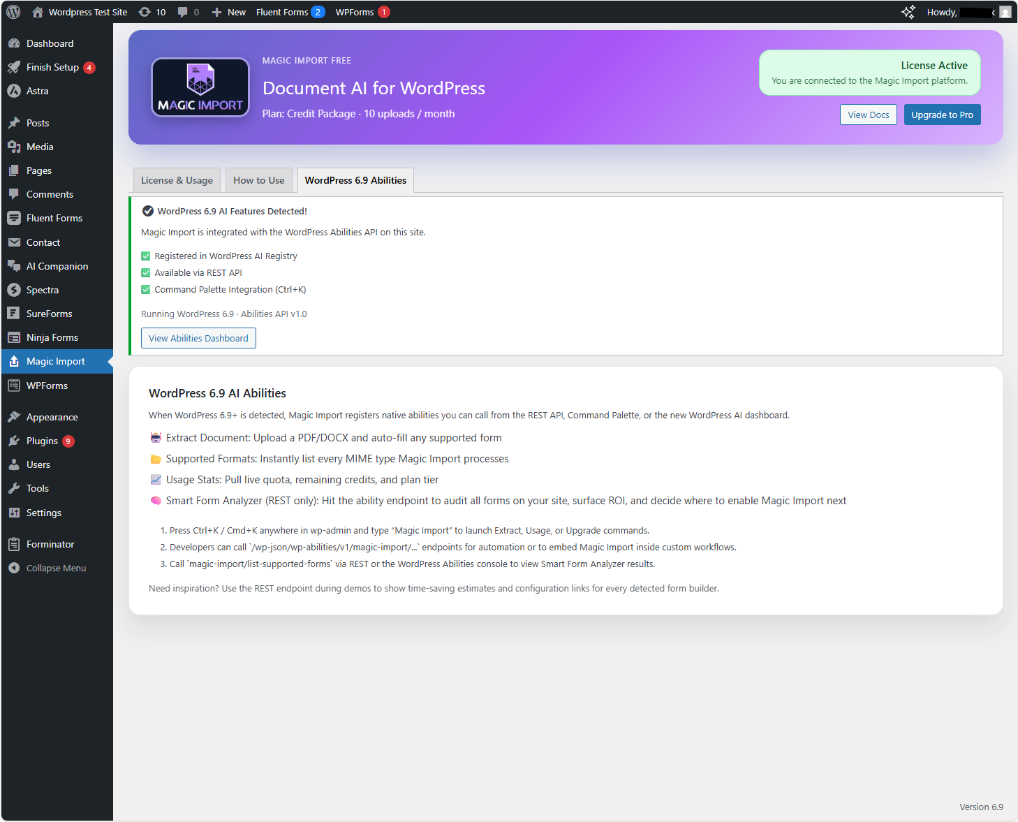The height and width of the screenshot is (822, 1018).
Task: Open the AI sparkle icon in admin bar
Action: pyautogui.click(x=908, y=12)
